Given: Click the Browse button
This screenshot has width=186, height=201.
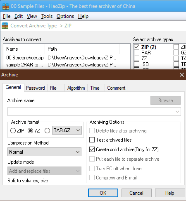Looking at the screenshot, I should coord(165,100).
